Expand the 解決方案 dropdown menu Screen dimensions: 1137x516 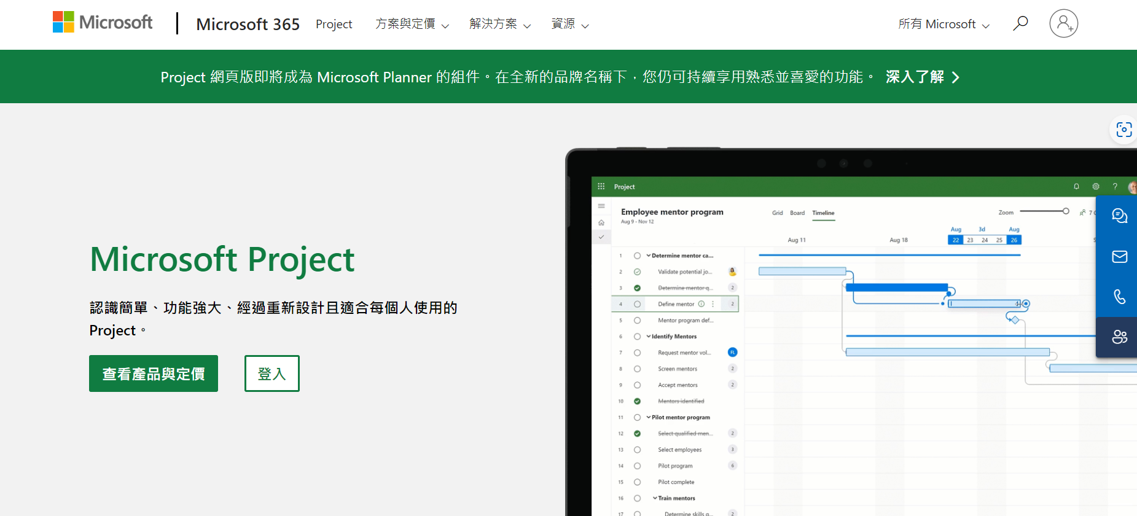click(500, 24)
